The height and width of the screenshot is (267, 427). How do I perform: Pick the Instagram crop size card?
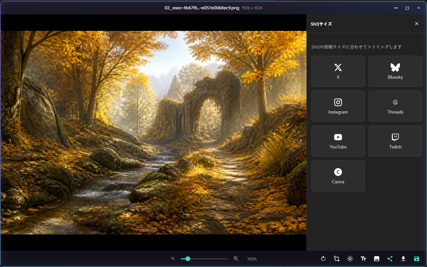(338, 106)
